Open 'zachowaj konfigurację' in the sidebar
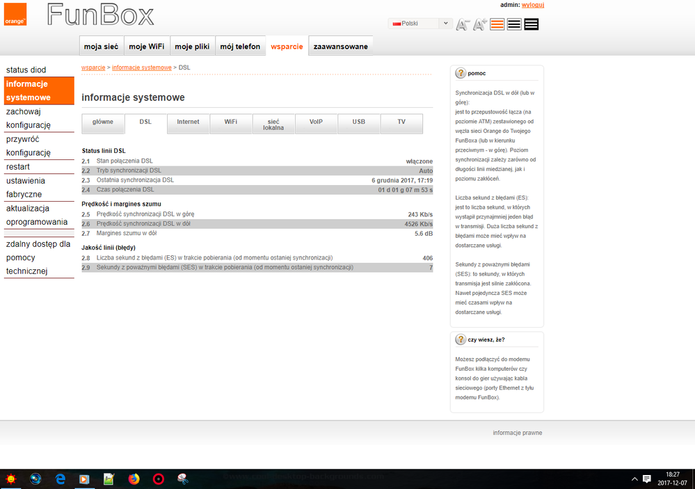The width and height of the screenshot is (695, 489). tap(39, 118)
